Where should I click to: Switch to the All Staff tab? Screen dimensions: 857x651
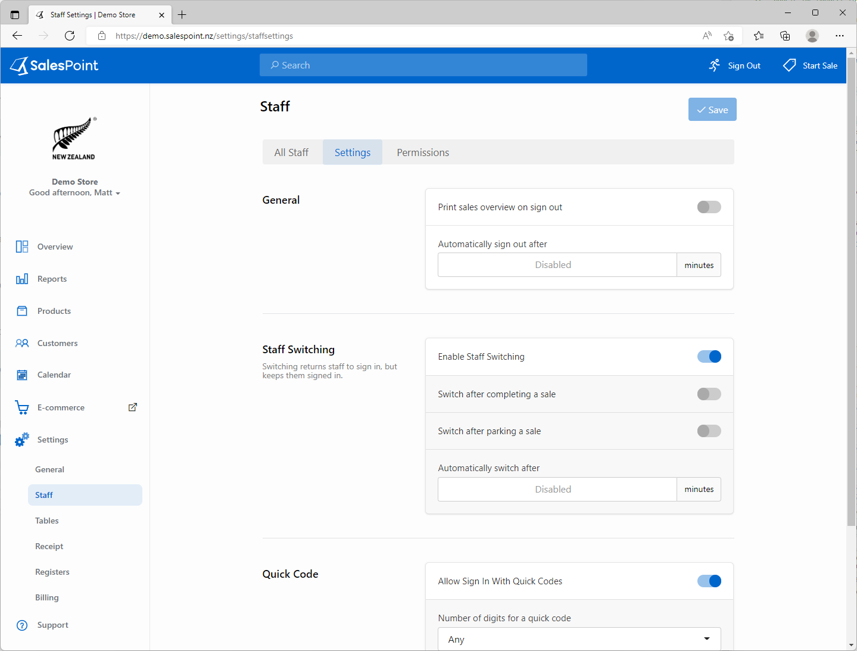[x=291, y=152]
